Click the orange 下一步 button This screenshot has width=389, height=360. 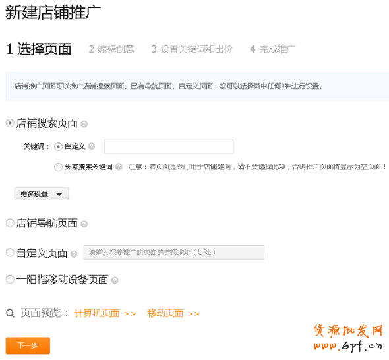[x=28, y=345]
